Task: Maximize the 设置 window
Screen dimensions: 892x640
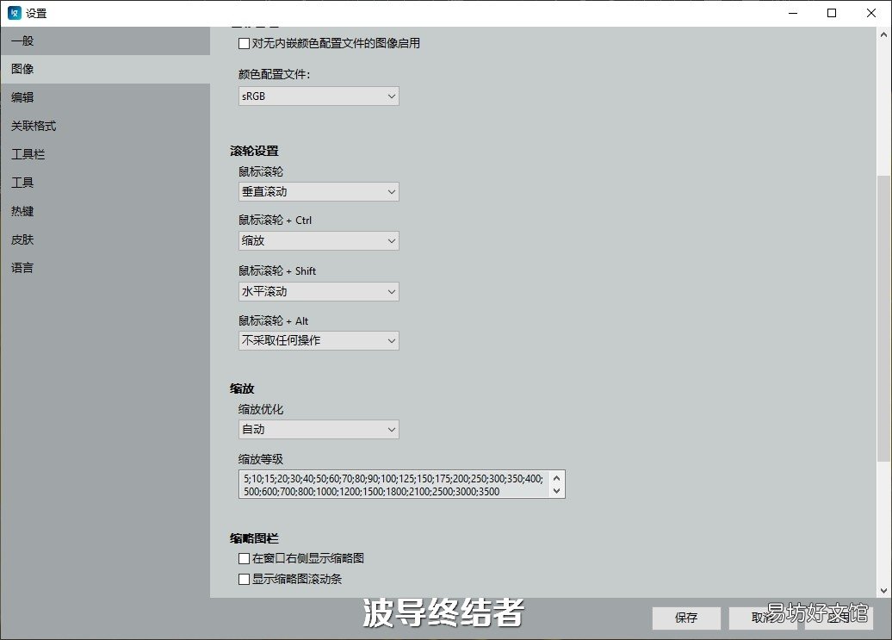Action: pyautogui.click(x=832, y=13)
